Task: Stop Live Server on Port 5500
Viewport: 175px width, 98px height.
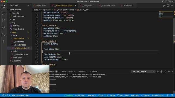Action: pyautogui.click(x=123, y=96)
